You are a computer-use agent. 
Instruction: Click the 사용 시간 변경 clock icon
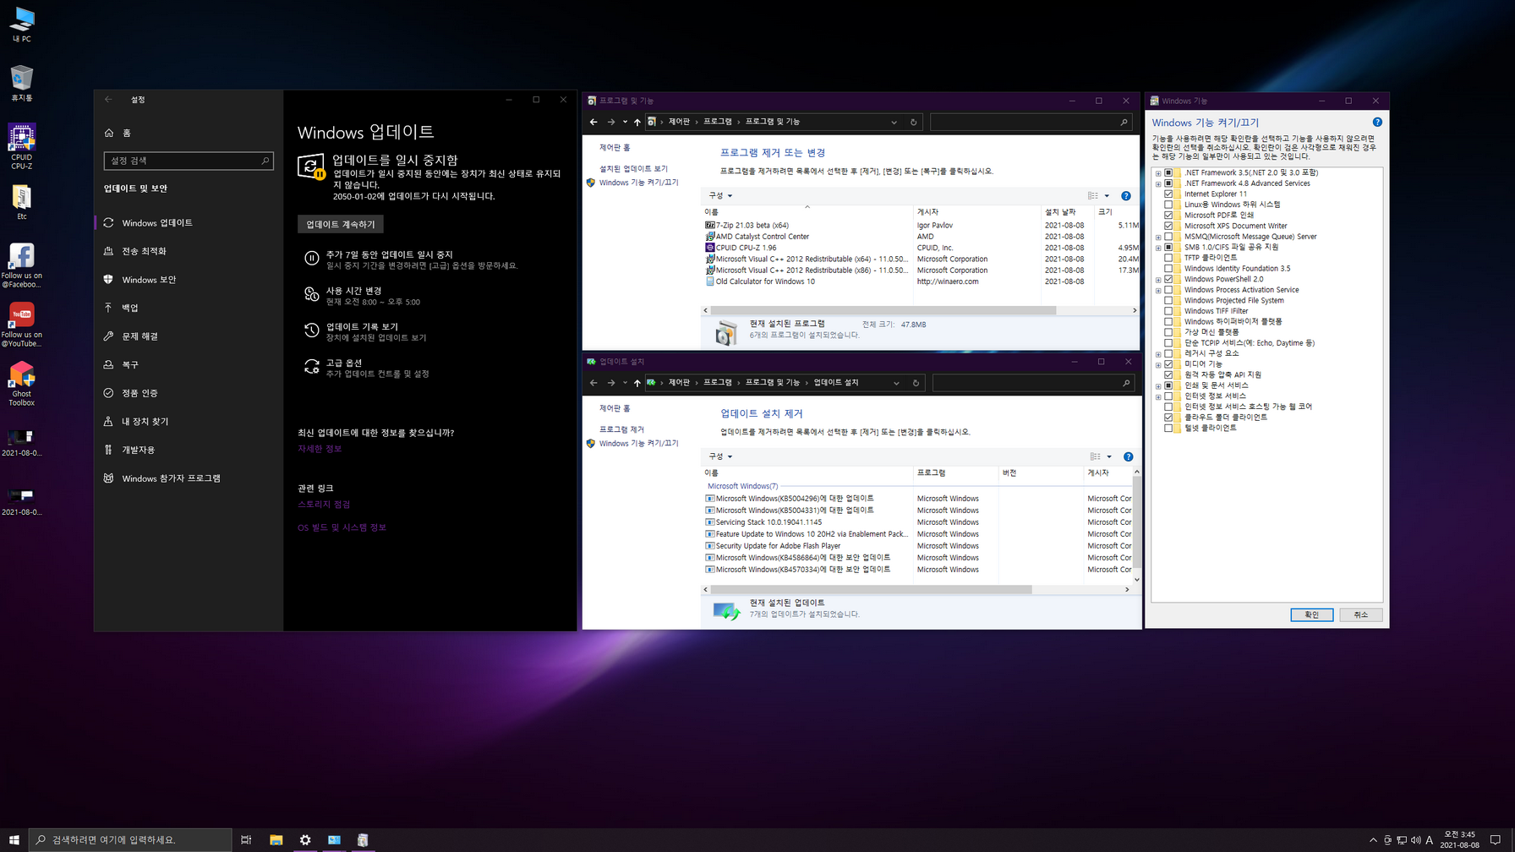[x=311, y=294]
